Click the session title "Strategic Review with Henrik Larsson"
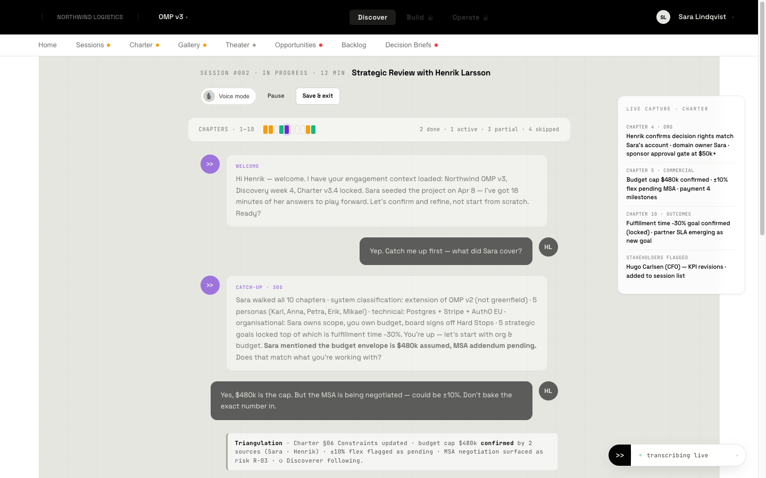The width and height of the screenshot is (766, 478). click(x=421, y=73)
